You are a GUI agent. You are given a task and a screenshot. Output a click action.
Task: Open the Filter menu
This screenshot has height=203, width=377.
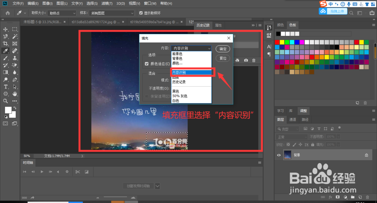tap(107, 4)
